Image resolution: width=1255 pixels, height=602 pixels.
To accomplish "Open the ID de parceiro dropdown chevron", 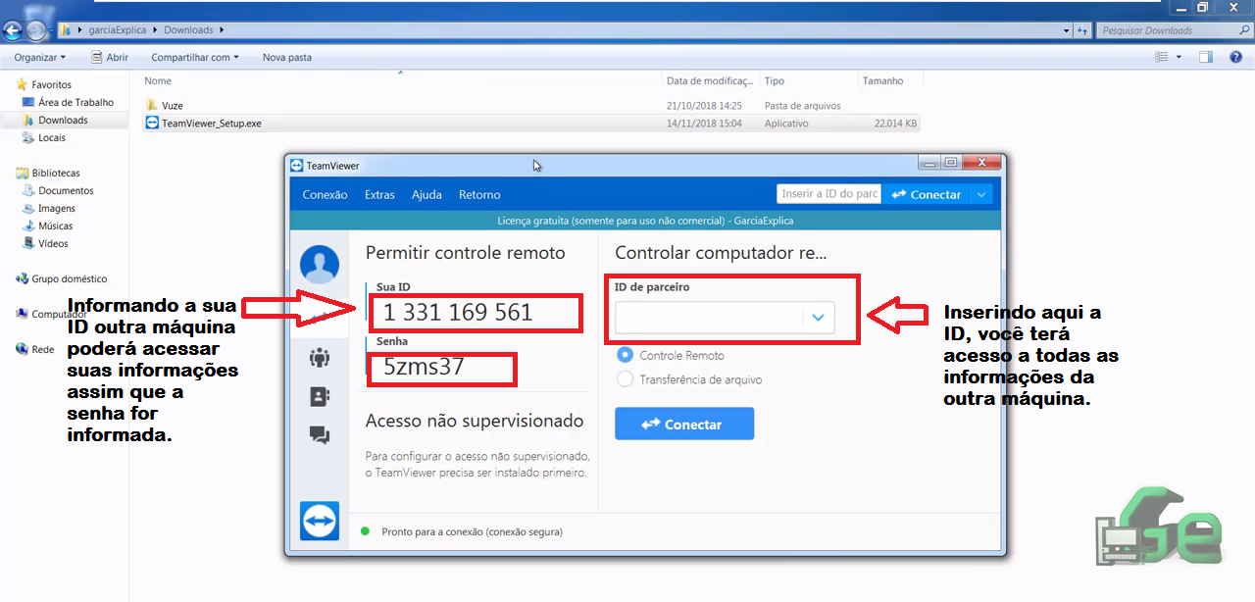I will 818,318.
